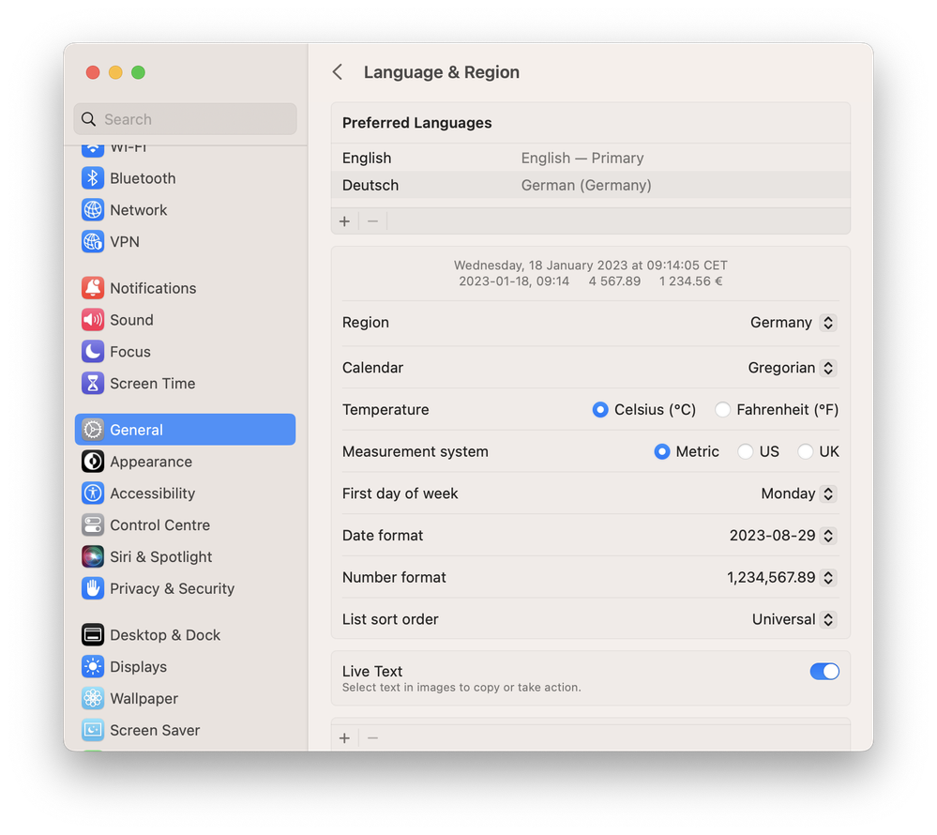Click the search magnifier icon
This screenshot has width=937, height=835.
tap(88, 119)
